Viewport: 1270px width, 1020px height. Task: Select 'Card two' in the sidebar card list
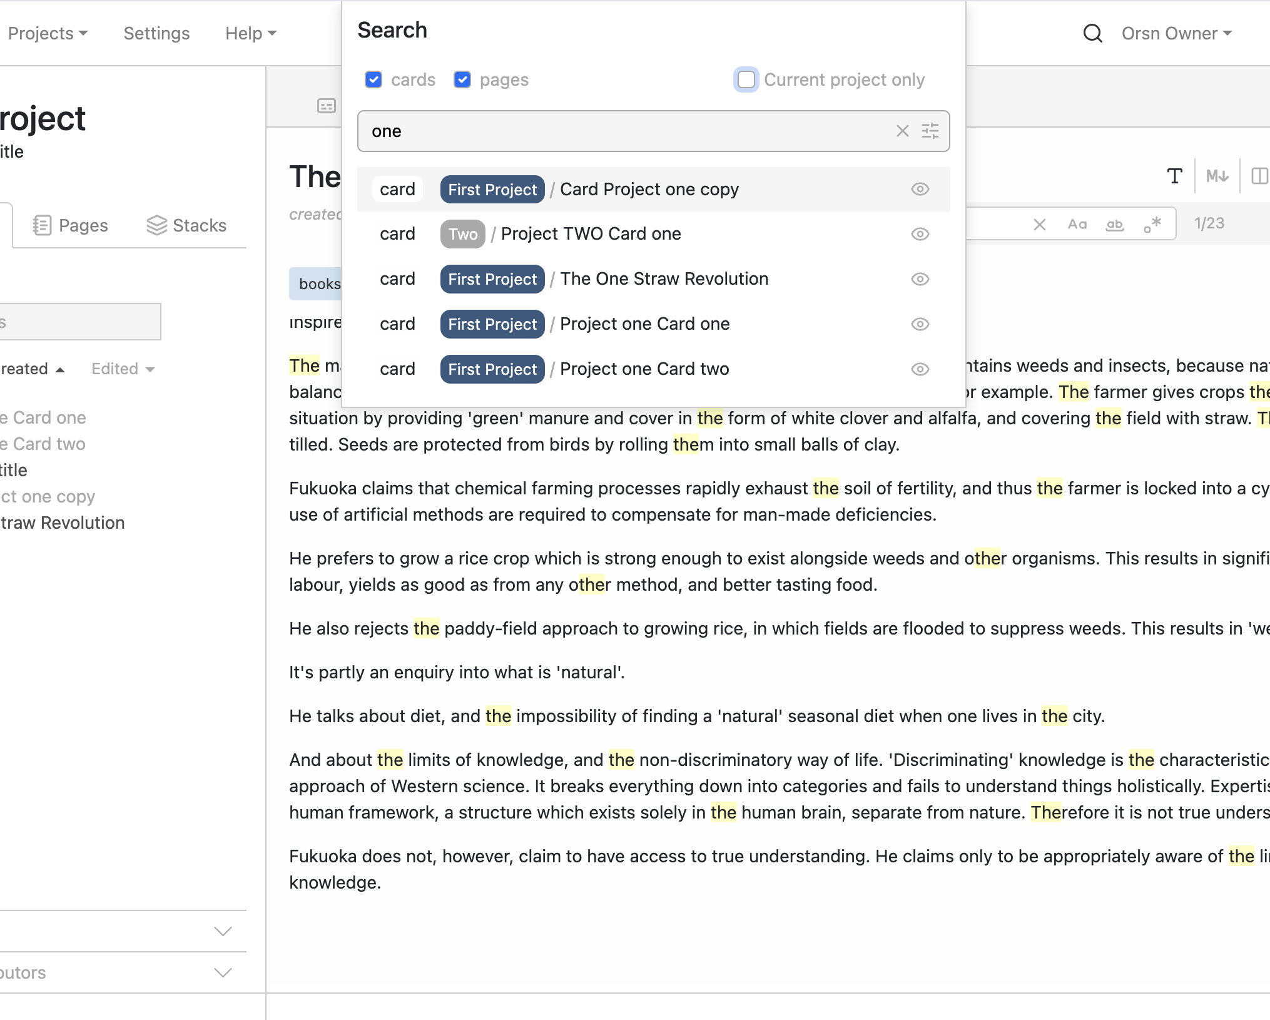coord(43,444)
